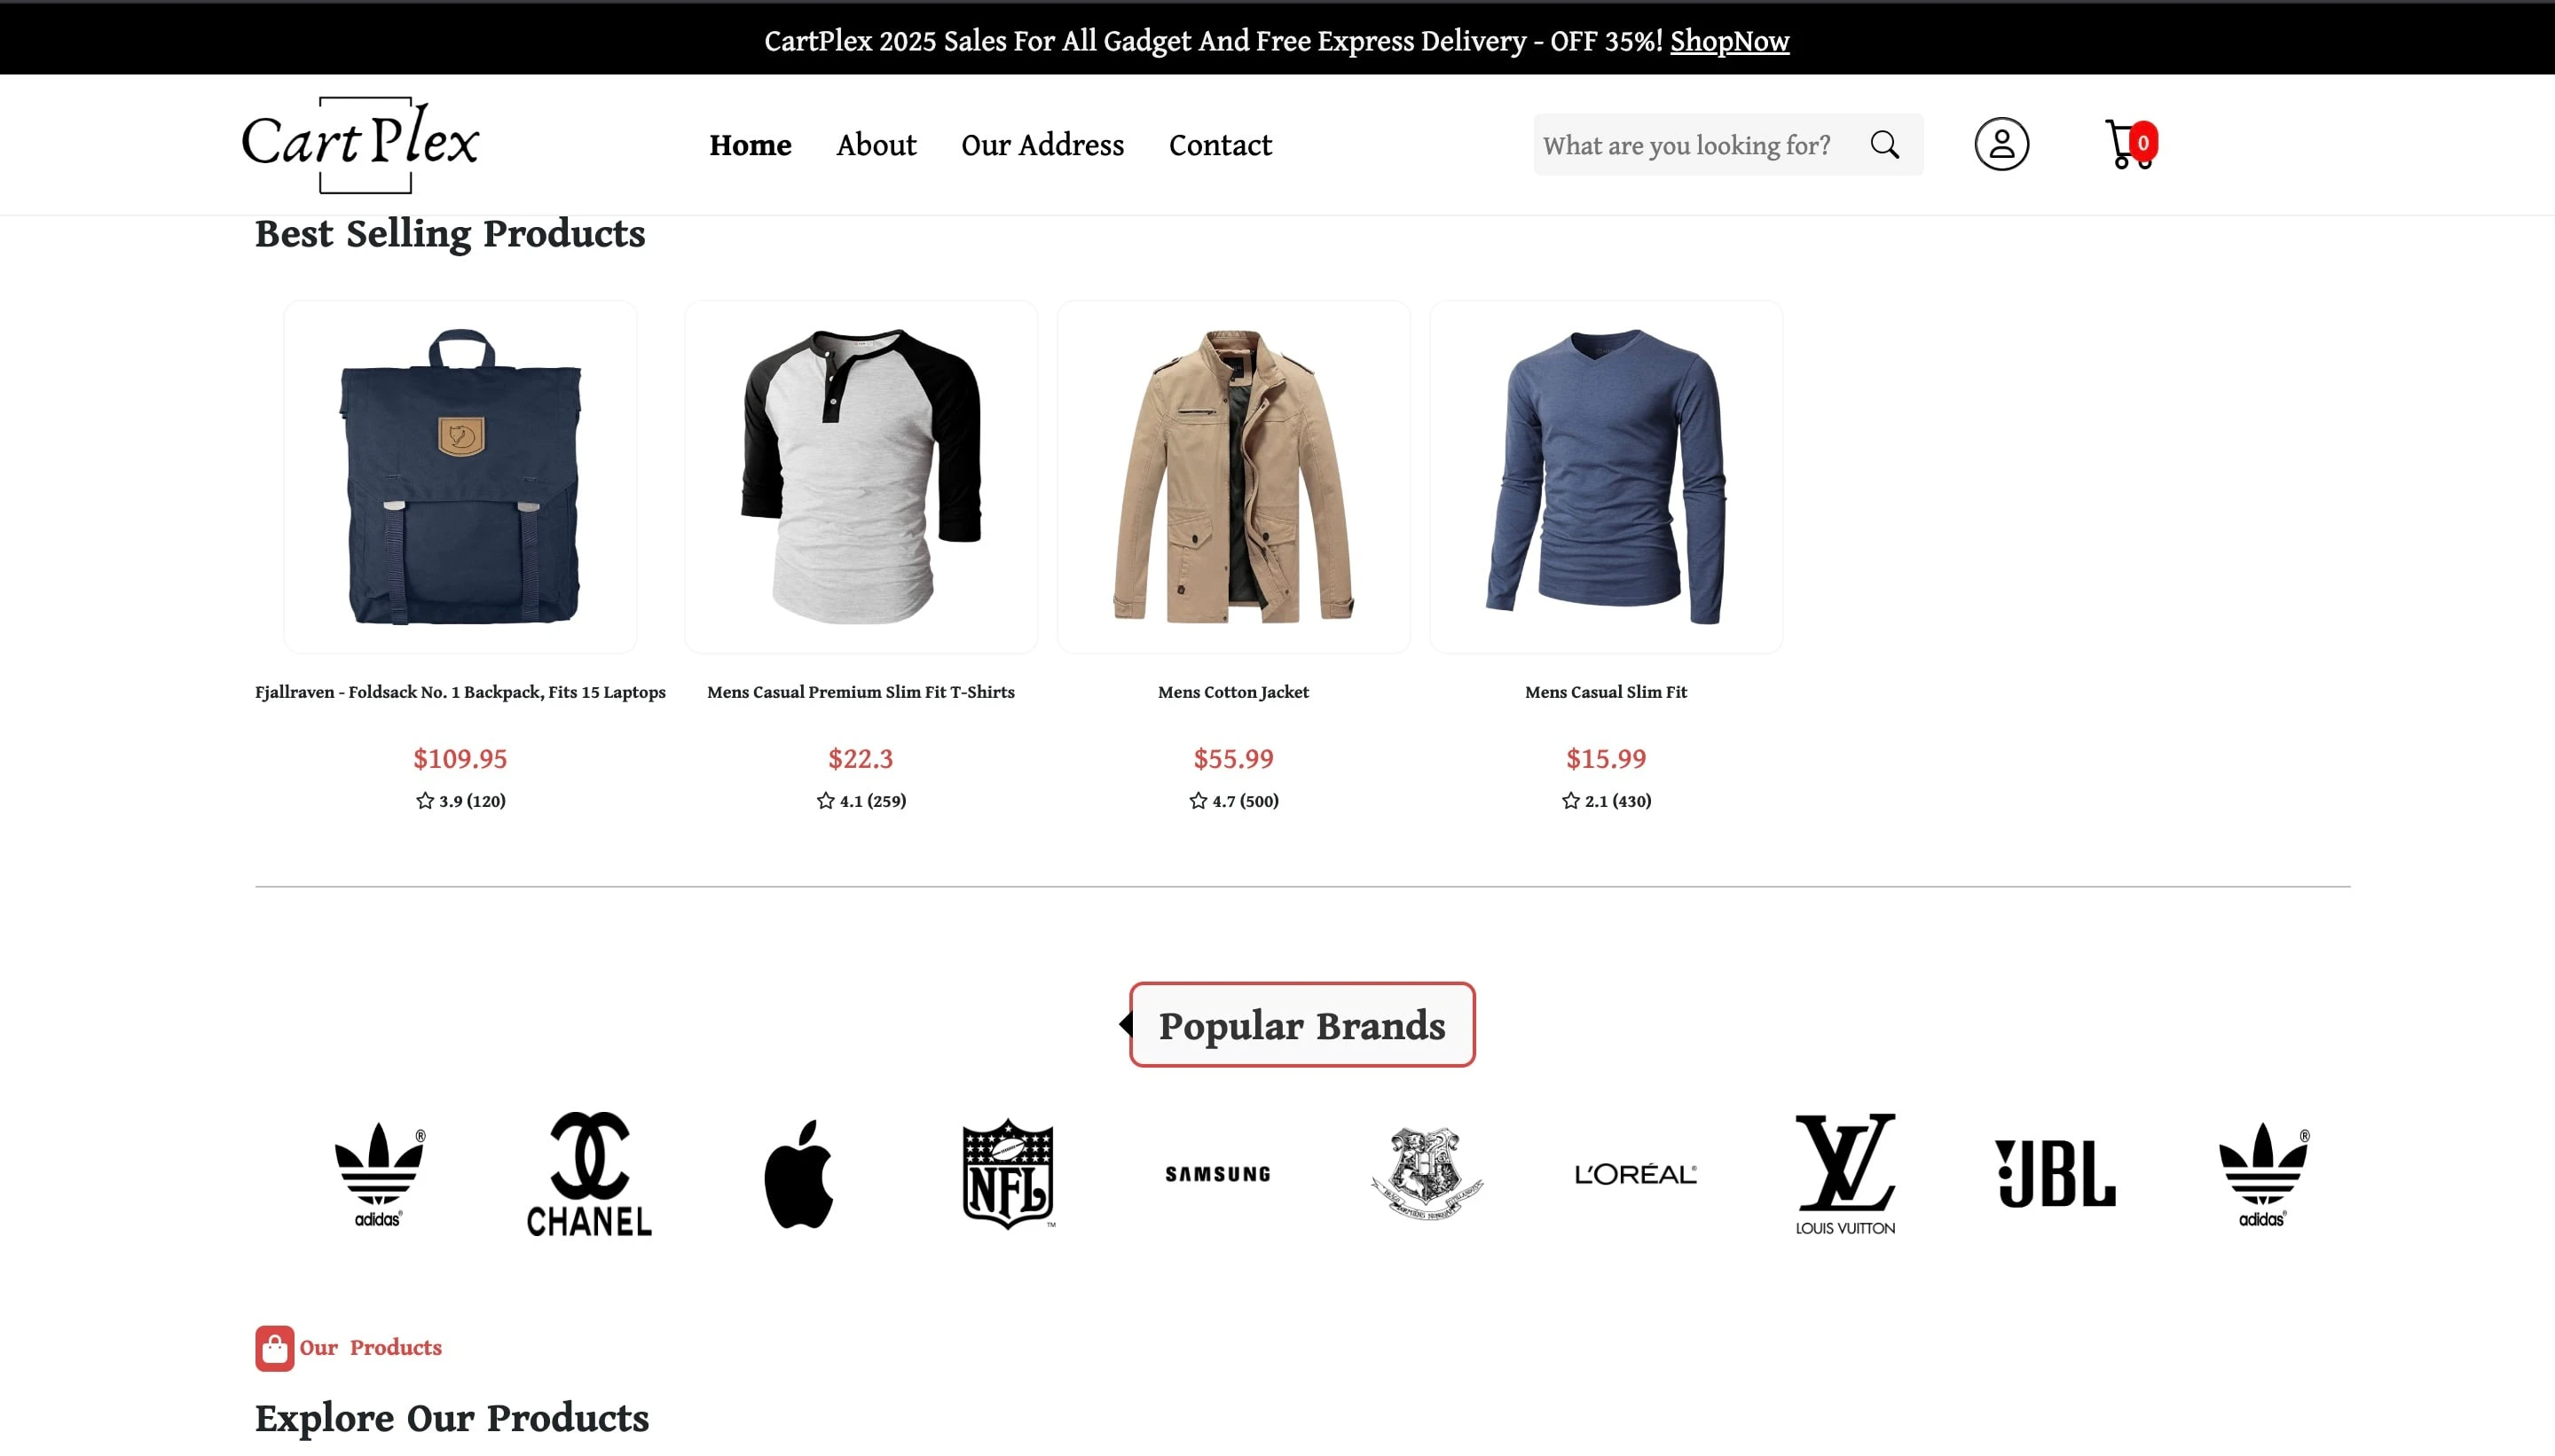This screenshot has width=2555, height=1456.
Task: Open the Contact menu item
Action: [x=1221, y=145]
